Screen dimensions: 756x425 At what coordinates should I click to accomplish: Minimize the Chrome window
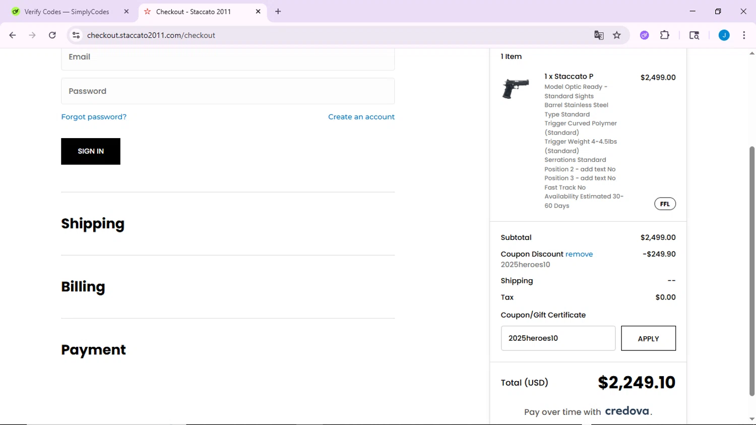pos(692,11)
